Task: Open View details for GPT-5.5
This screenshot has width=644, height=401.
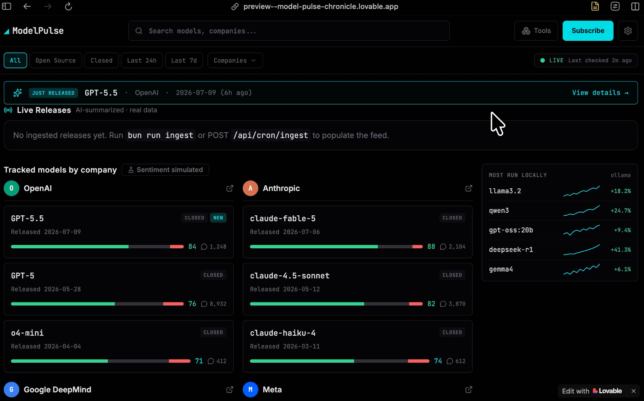Action: (600, 93)
